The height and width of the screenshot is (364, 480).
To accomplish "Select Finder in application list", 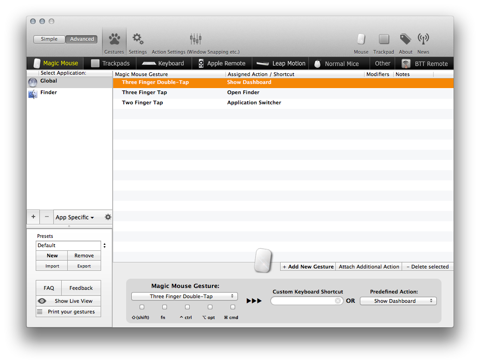I will pos(70,94).
